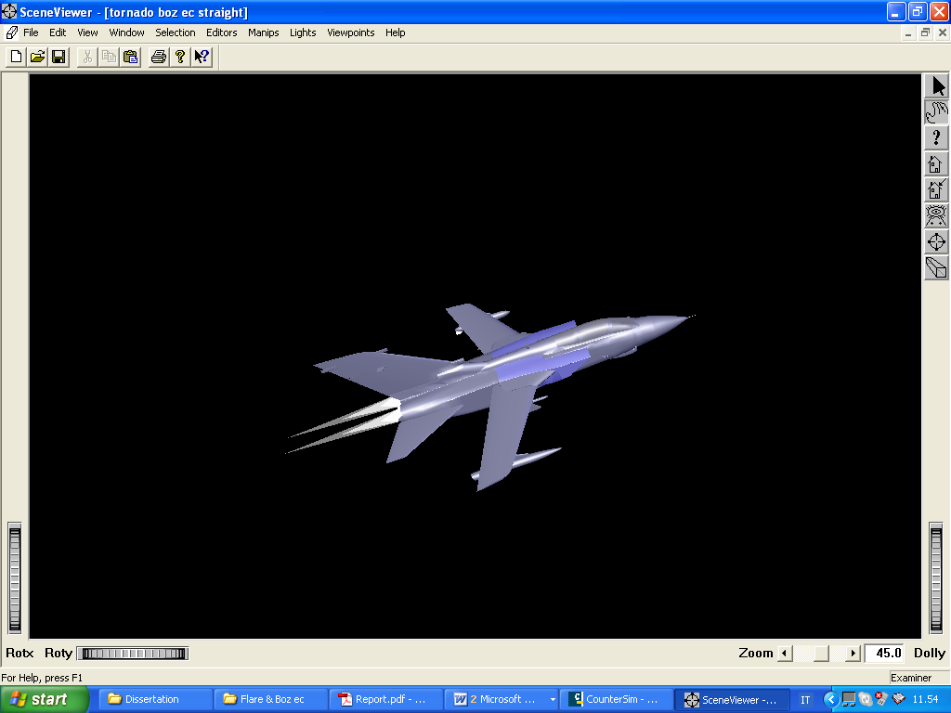Switch to CounterSim taskbar window

(x=617, y=699)
